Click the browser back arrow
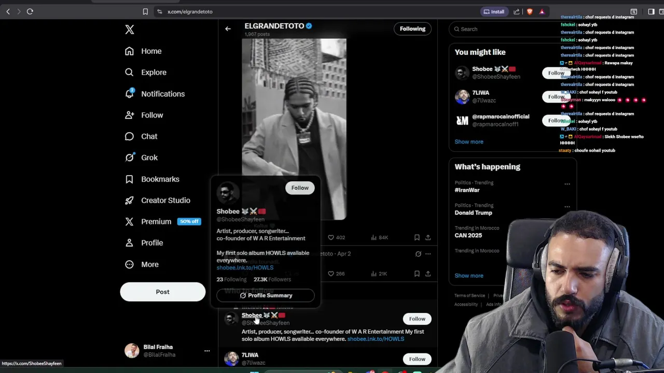664x373 pixels. coord(8,11)
